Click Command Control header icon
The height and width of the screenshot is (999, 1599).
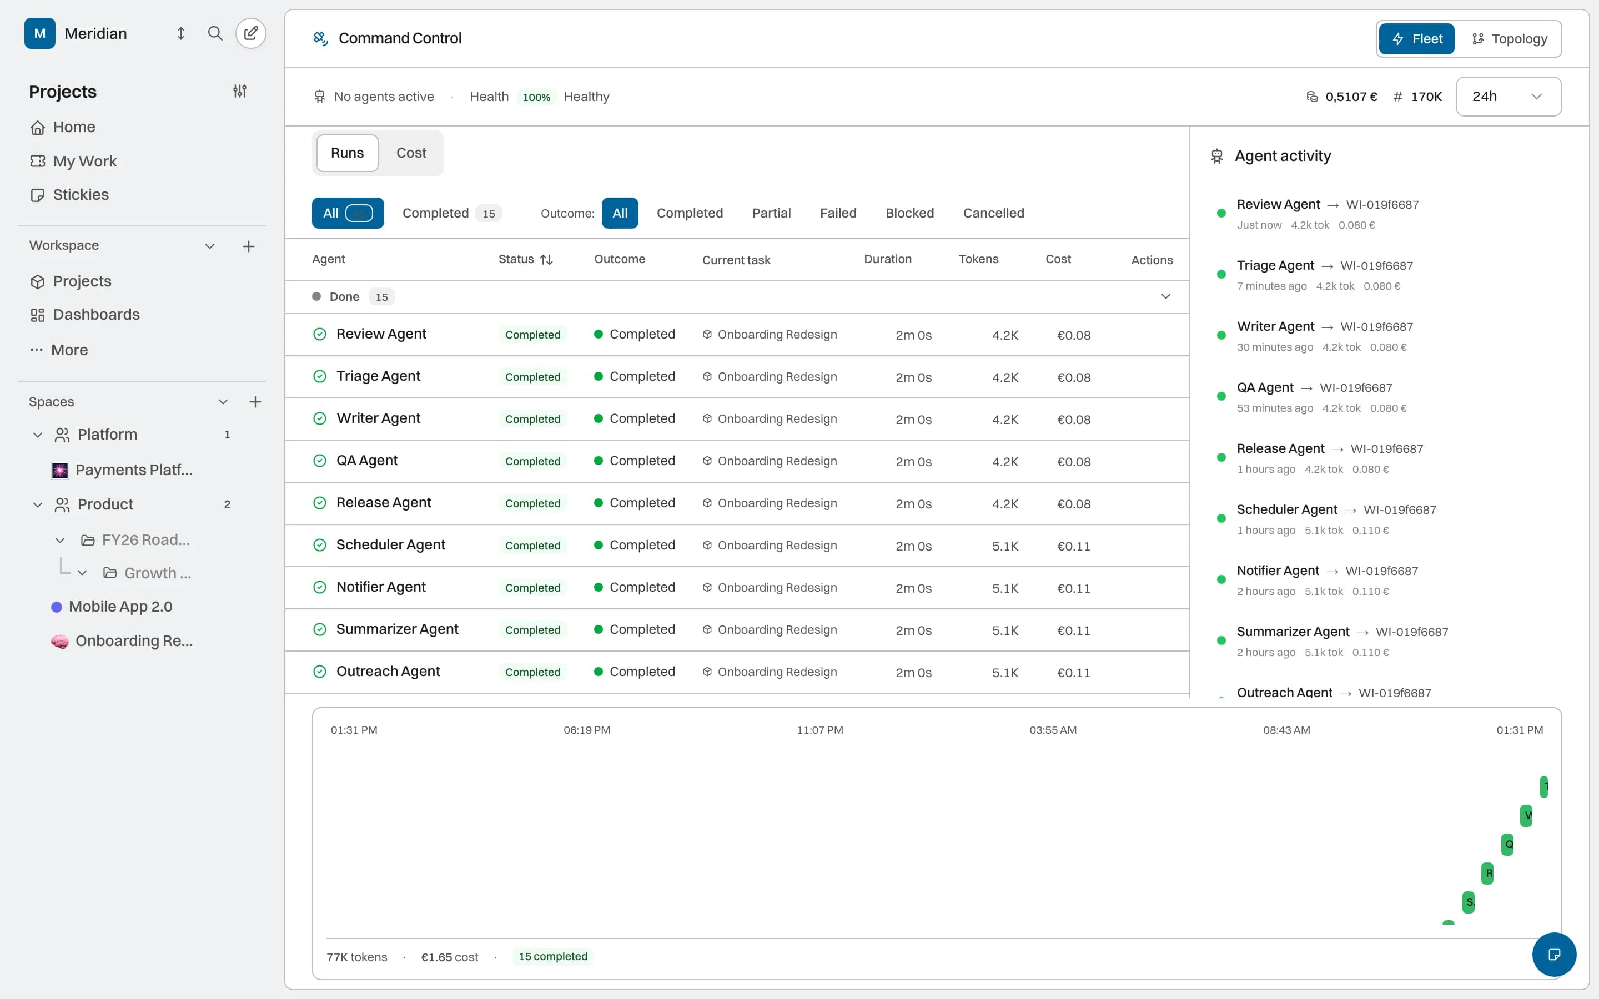tap(320, 38)
